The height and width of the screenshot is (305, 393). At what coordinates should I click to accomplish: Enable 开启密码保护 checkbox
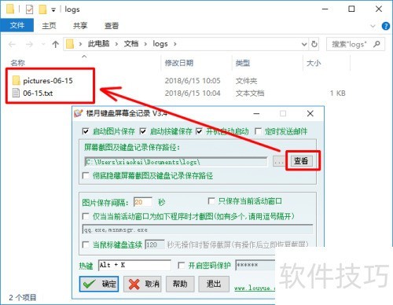click(x=181, y=265)
